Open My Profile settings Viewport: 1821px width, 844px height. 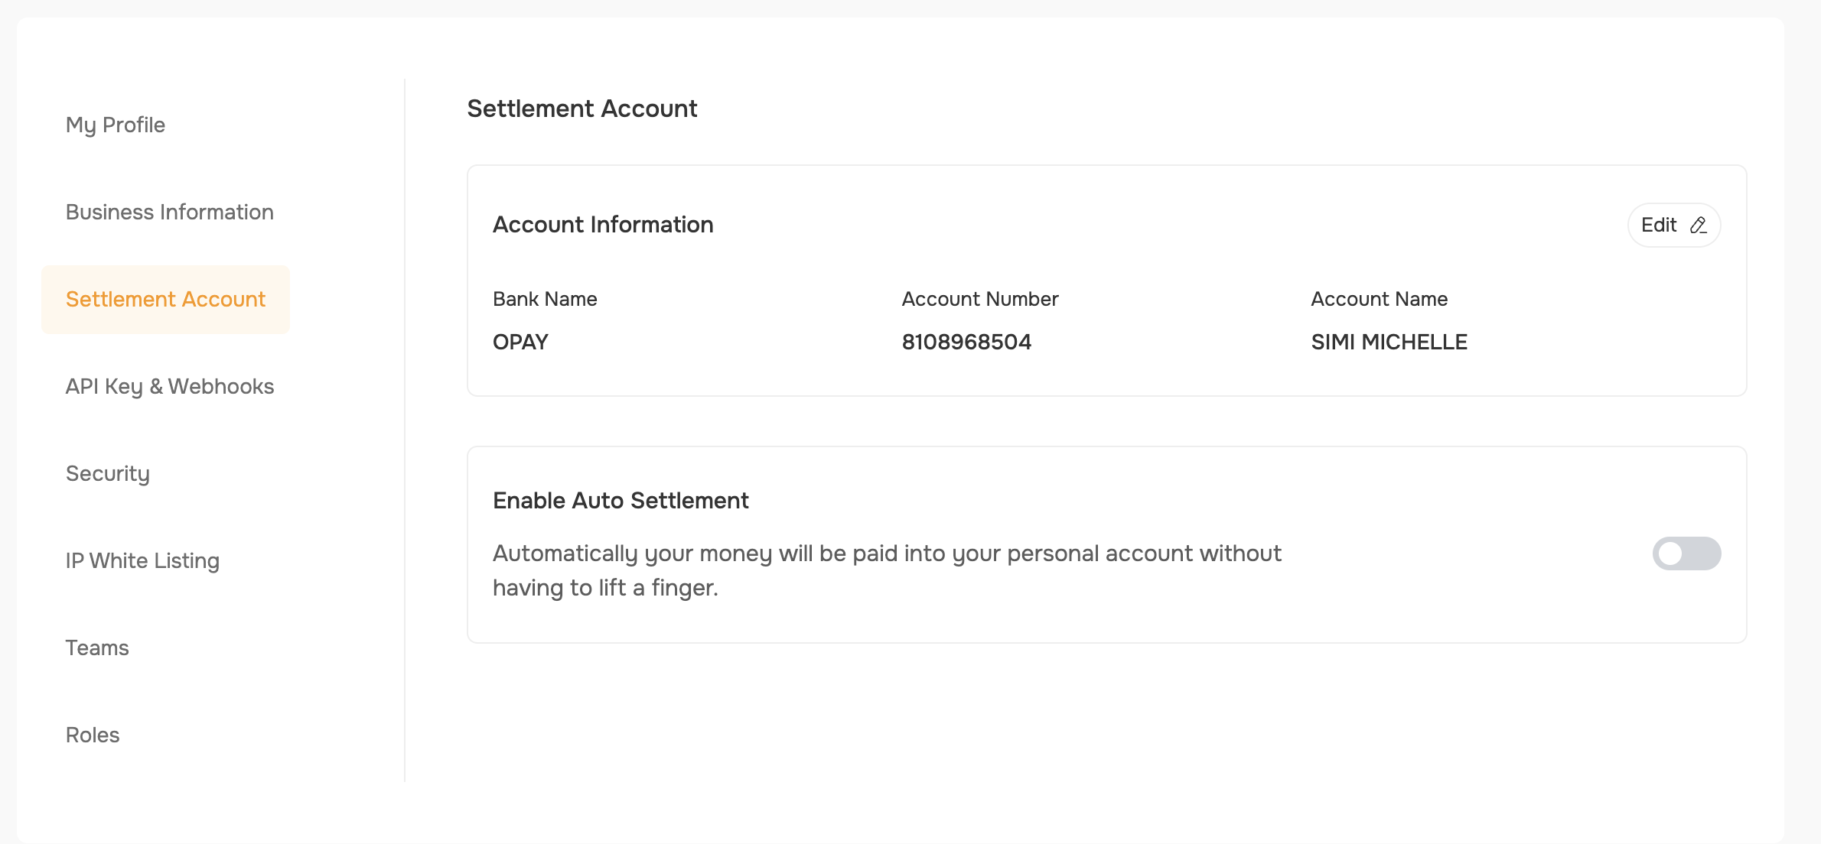coord(116,125)
